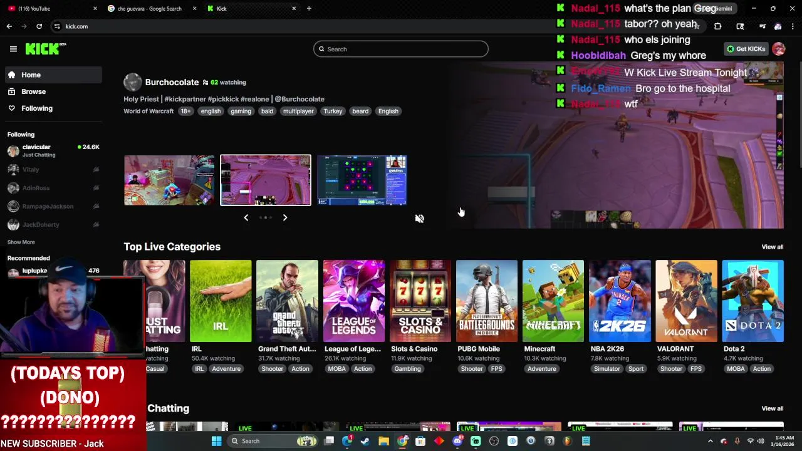The width and height of the screenshot is (802, 451).
Task: View all in the Chatting section
Action: click(772, 408)
